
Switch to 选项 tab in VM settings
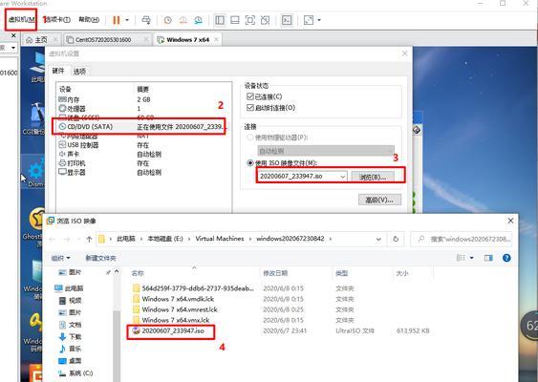[x=79, y=72]
